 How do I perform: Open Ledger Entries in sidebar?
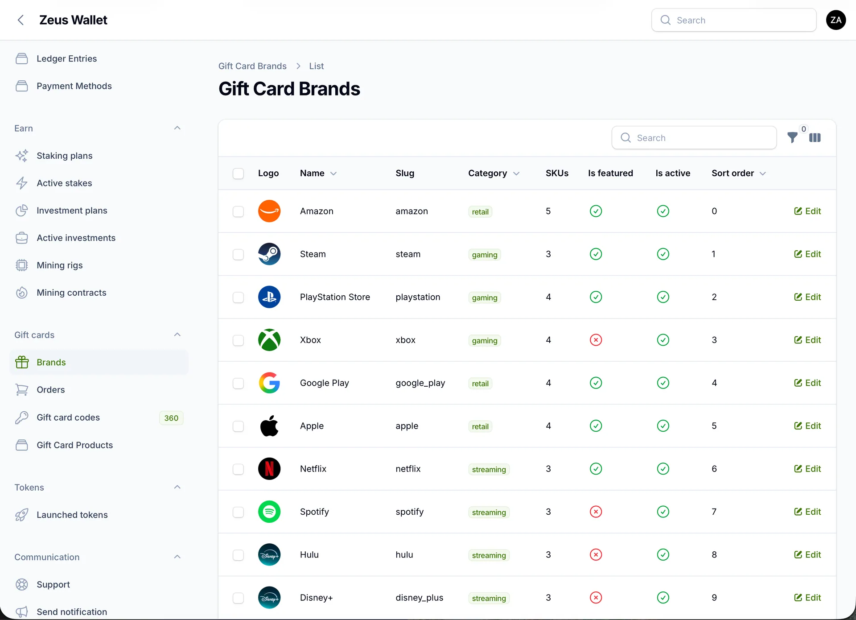click(99, 59)
